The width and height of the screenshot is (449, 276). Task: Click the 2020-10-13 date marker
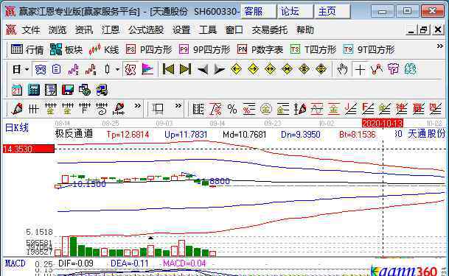383,123
